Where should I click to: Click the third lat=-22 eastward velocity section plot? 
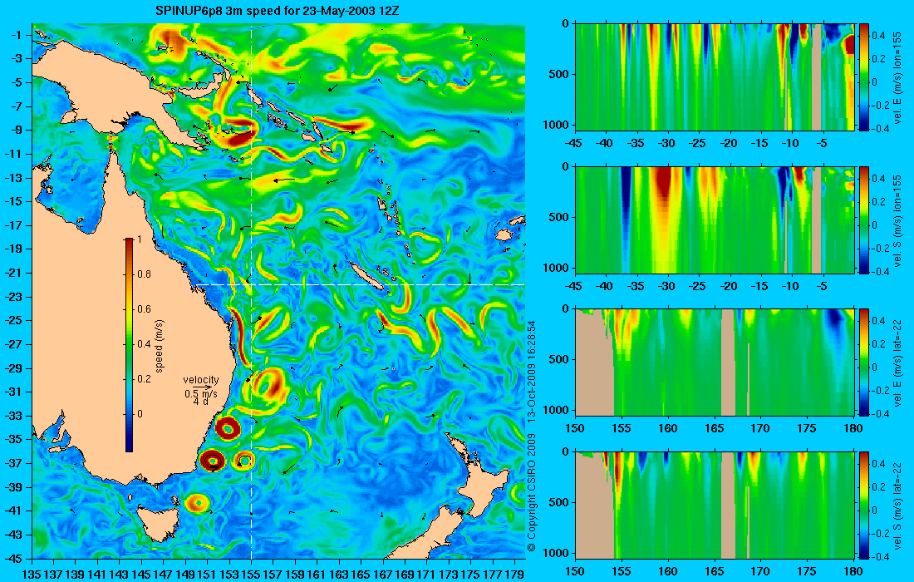tap(715, 363)
